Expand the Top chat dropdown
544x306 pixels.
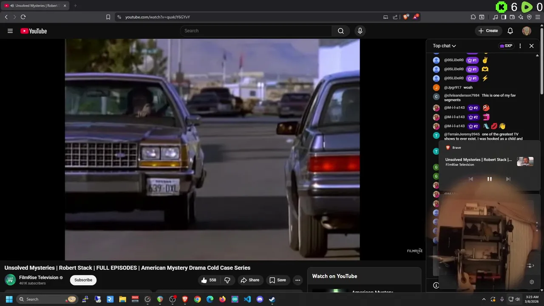click(444, 46)
